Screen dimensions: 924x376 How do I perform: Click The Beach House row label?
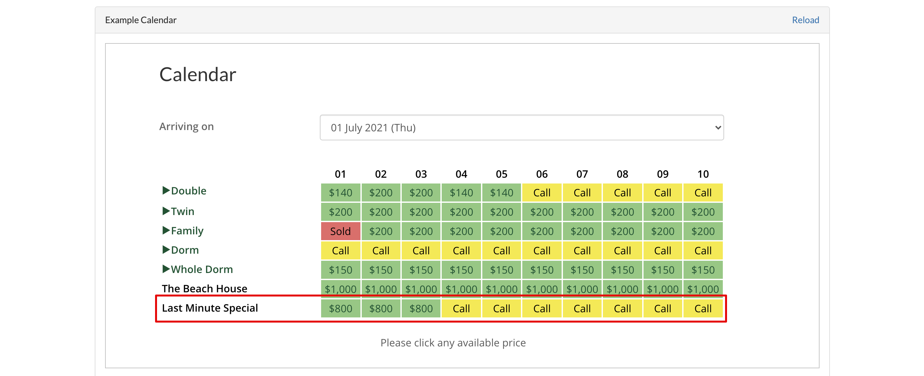204,289
